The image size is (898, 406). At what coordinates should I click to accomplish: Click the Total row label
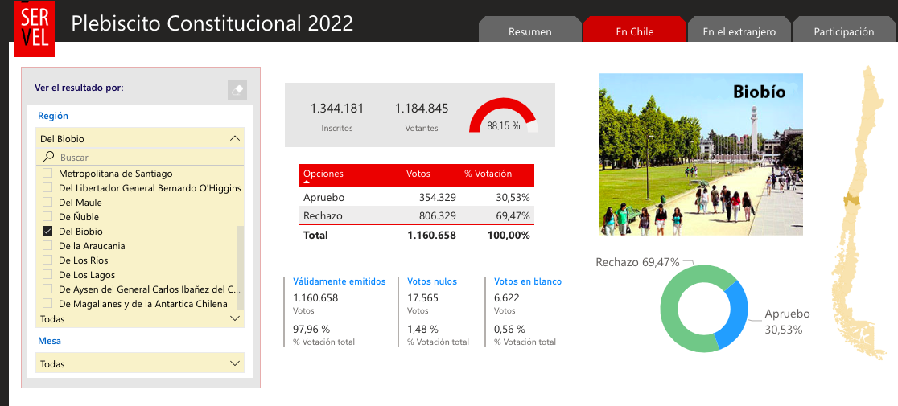(315, 235)
